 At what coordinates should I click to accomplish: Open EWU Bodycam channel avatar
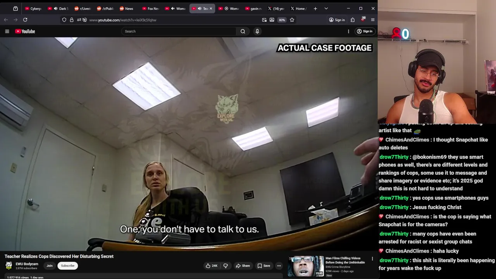coord(9,266)
